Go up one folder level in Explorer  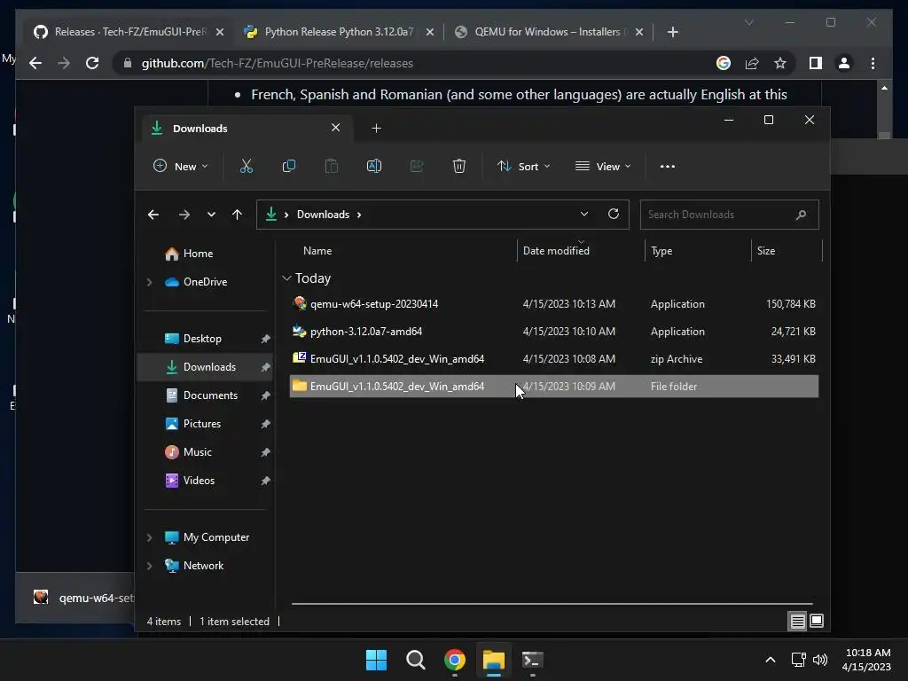237,215
